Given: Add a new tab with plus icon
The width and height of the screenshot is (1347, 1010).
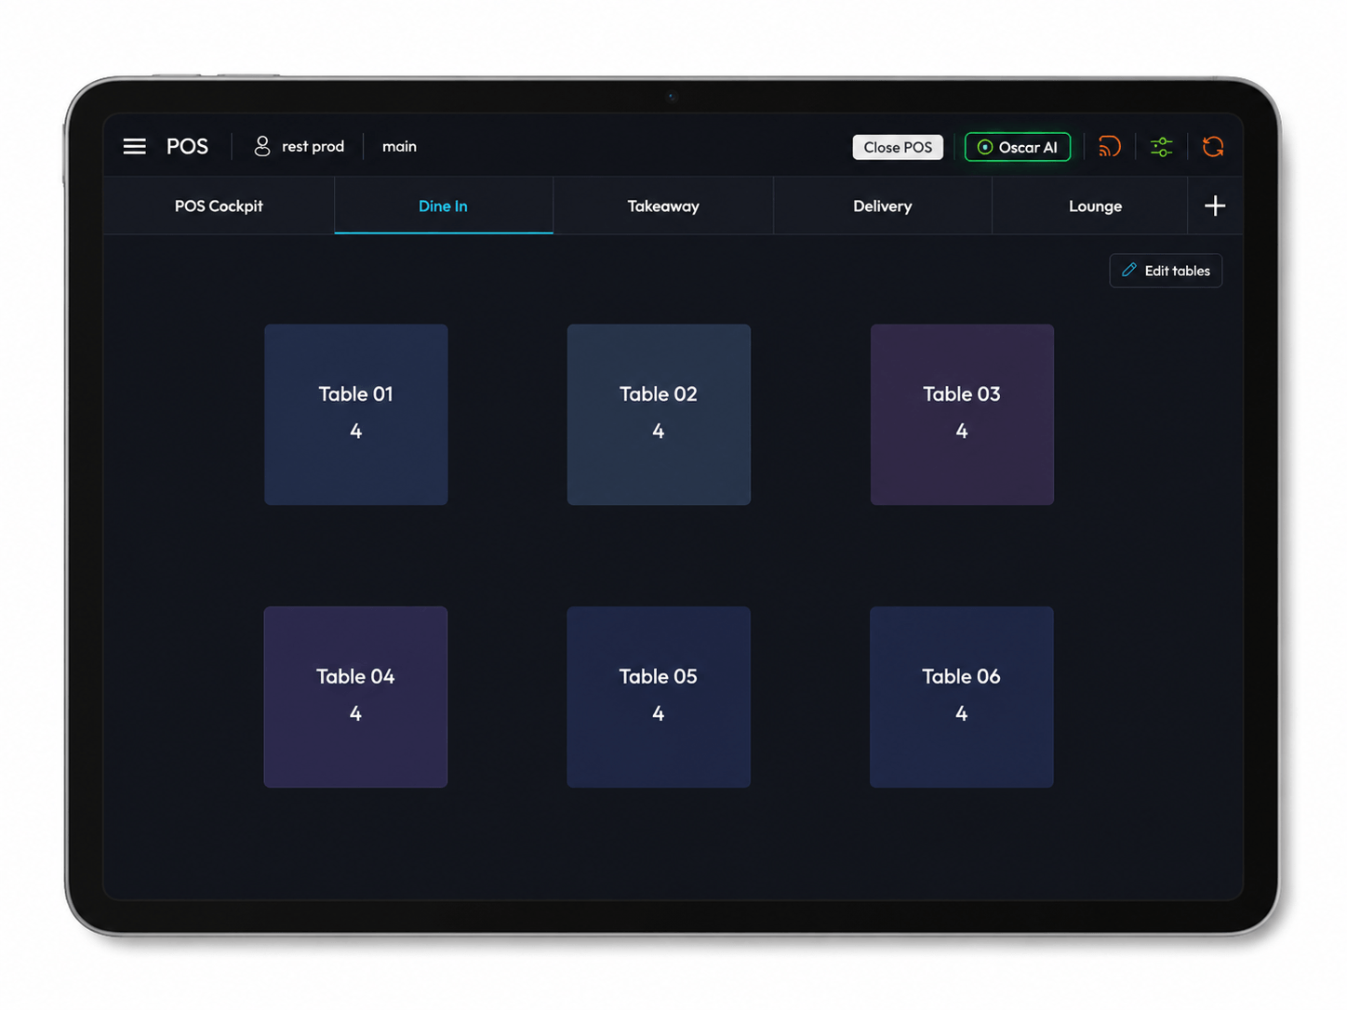Looking at the screenshot, I should click(1215, 206).
